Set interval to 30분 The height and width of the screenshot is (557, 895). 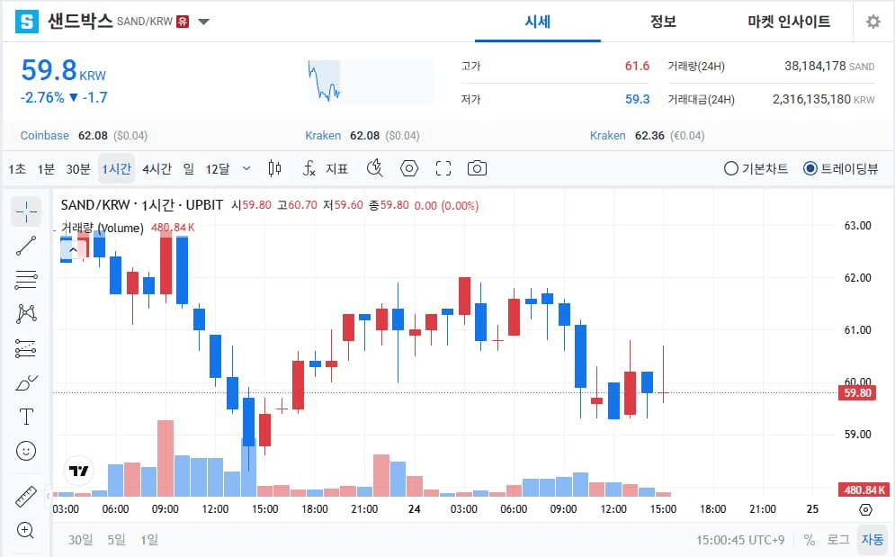78,168
